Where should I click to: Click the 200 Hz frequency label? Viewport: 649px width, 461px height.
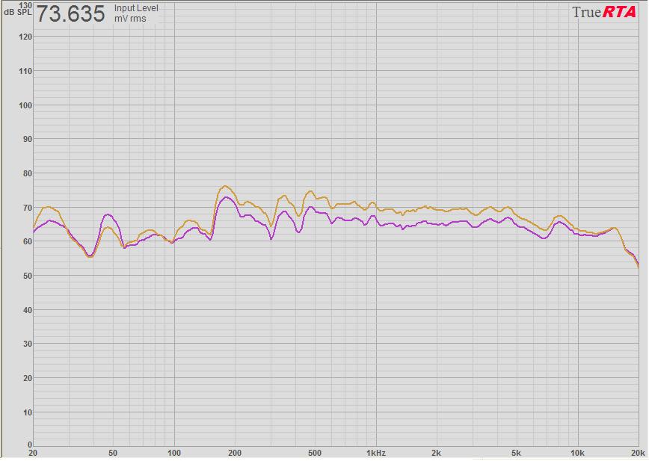235,453
